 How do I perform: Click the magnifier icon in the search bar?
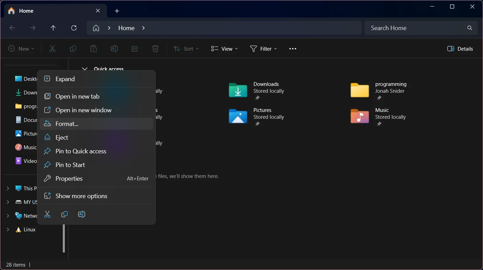click(469, 28)
